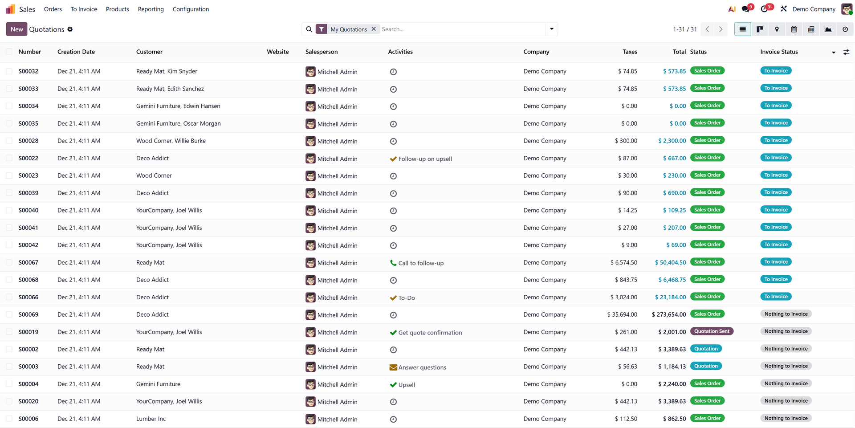The height and width of the screenshot is (428, 855).
Task: Switch to the Kanban view
Action: pos(760,29)
